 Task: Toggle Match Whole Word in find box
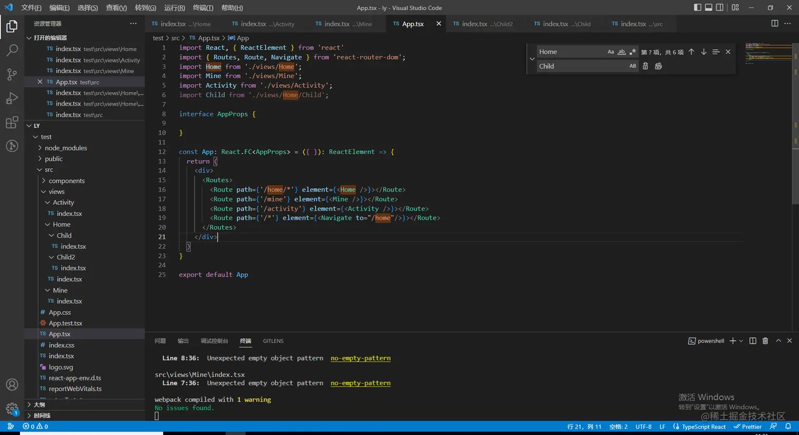tap(621, 52)
